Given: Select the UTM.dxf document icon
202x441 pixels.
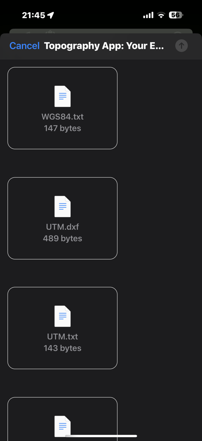Looking at the screenshot, I should (63, 206).
